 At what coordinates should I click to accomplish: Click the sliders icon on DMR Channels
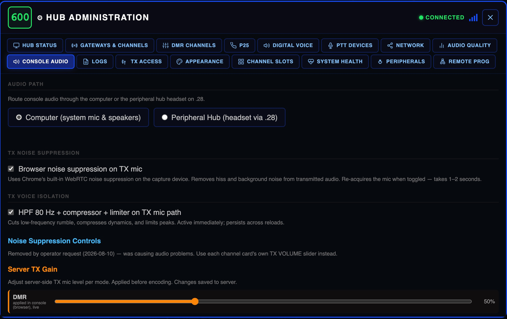165,46
